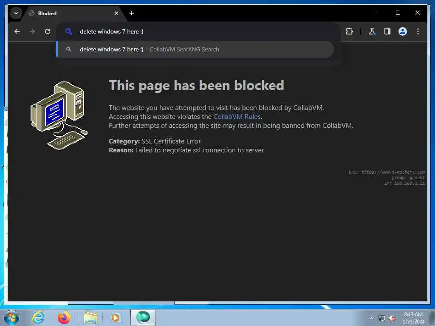Open the Chrome Labs flask icon
This screenshot has width=435, height=326.
[372, 31]
